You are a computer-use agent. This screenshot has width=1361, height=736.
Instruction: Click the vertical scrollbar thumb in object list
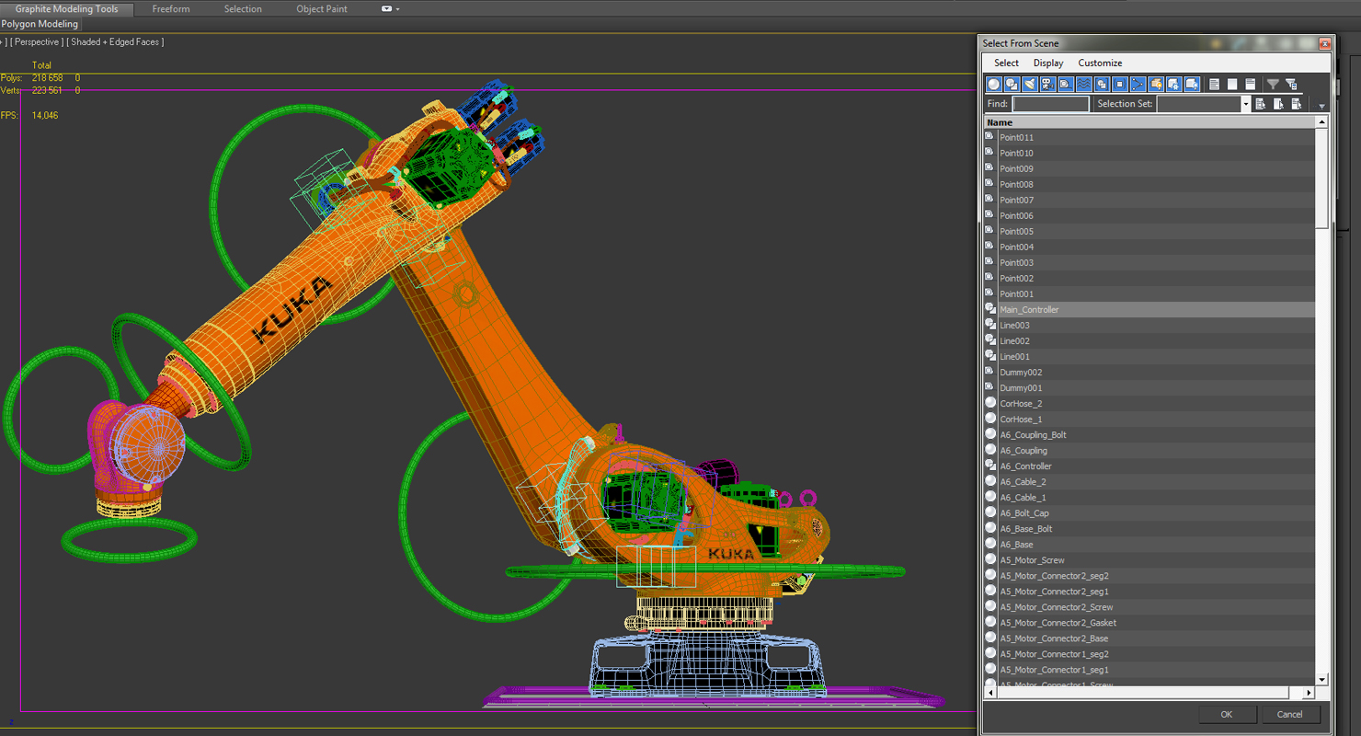(x=1321, y=178)
